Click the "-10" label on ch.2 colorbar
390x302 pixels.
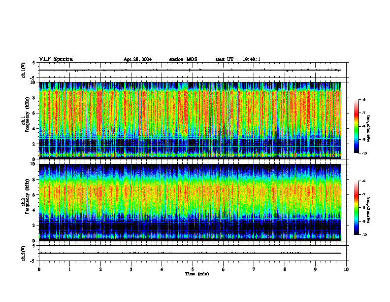[364, 235]
